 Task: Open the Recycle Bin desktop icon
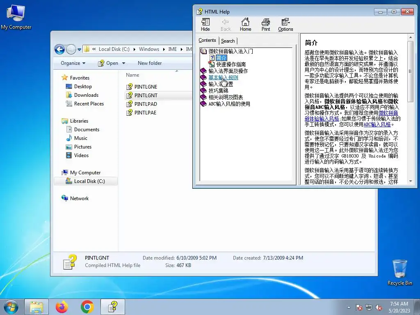(x=399, y=272)
